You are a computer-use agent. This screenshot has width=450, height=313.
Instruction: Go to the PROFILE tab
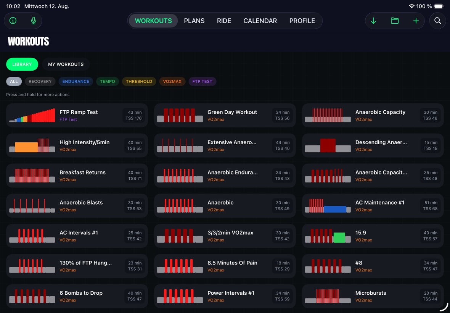pos(302,21)
